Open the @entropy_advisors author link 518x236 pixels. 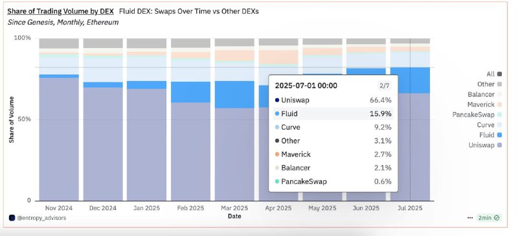click(41, 218)
